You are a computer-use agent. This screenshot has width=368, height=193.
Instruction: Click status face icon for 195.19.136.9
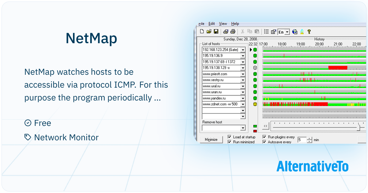click(x=255, y=56)
